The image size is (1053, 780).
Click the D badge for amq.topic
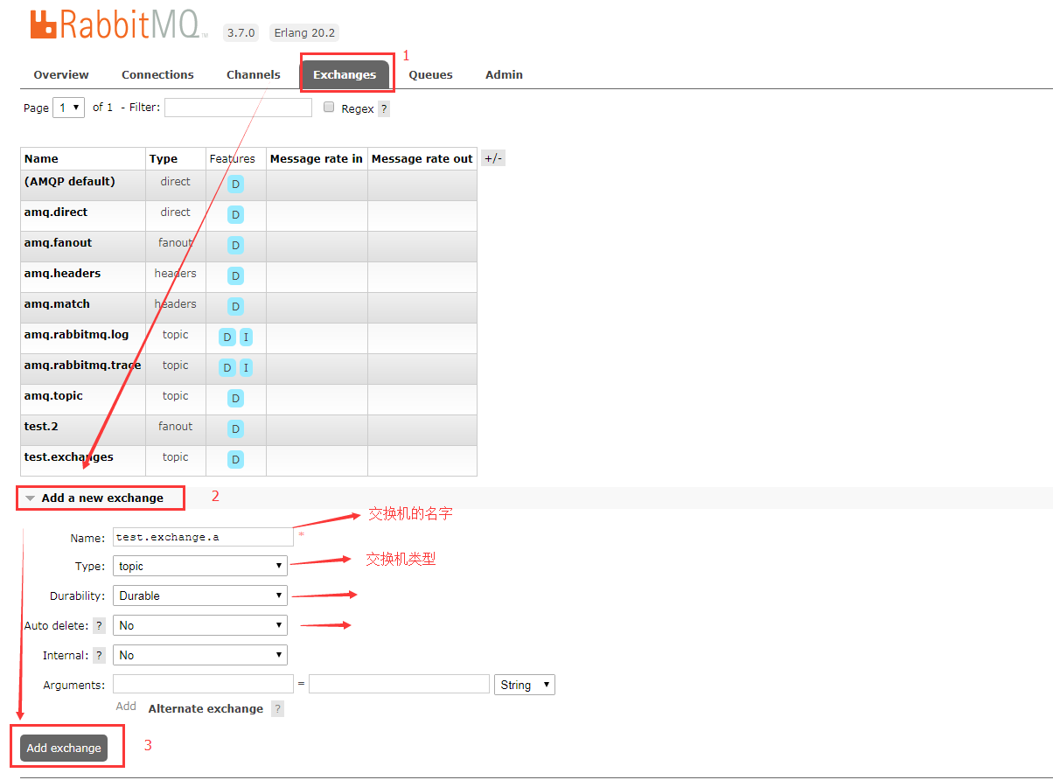coord(235,399)
